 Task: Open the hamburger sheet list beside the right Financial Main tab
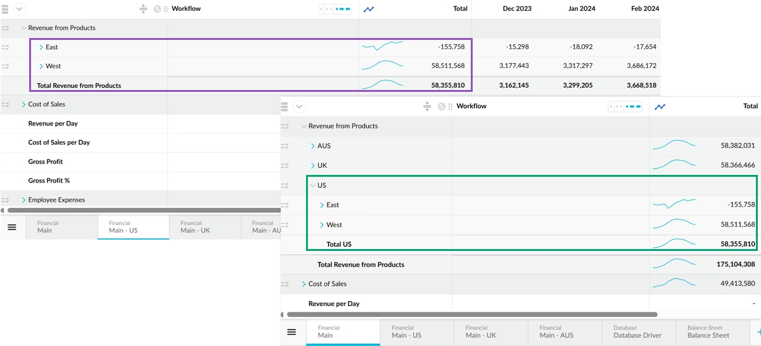(291, 332)
